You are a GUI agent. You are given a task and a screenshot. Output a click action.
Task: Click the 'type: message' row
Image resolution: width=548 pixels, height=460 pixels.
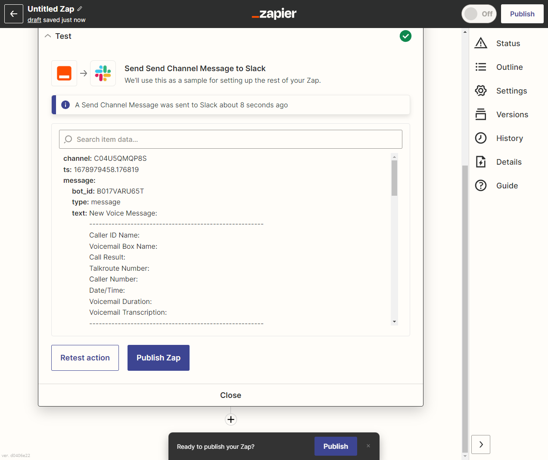96,202
